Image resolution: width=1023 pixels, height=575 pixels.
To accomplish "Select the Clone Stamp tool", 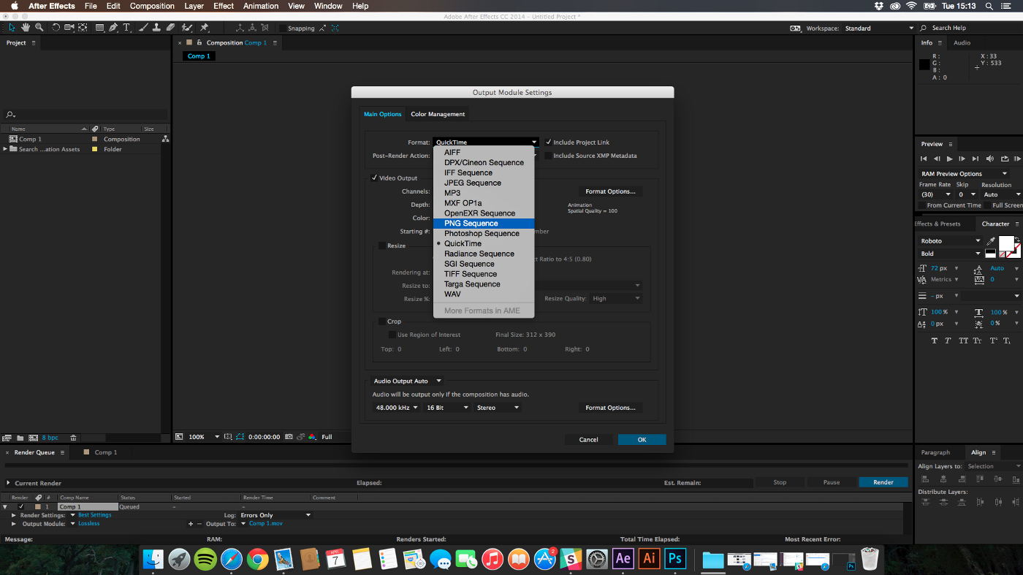I will [x=156, y=28].
